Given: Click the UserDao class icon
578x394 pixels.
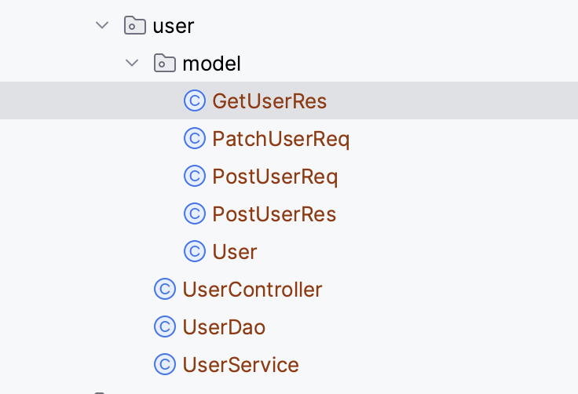Looking at the screenshot, I should [x=165, y=327].
